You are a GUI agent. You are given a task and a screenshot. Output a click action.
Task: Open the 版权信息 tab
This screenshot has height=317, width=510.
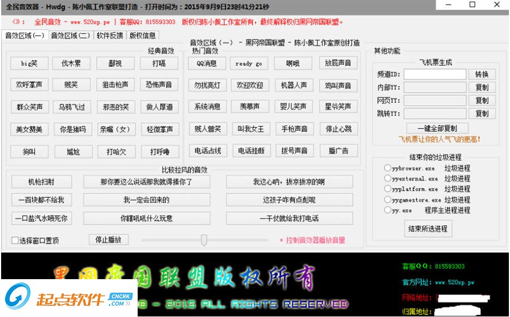coord(143,35)
